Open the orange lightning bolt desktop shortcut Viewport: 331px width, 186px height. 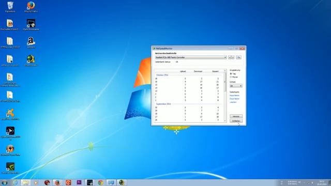(x=10, y=150)
